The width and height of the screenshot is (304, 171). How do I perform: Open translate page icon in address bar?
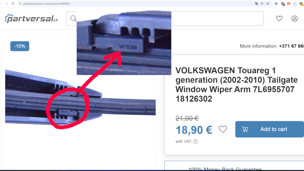(x=257, y=4)
